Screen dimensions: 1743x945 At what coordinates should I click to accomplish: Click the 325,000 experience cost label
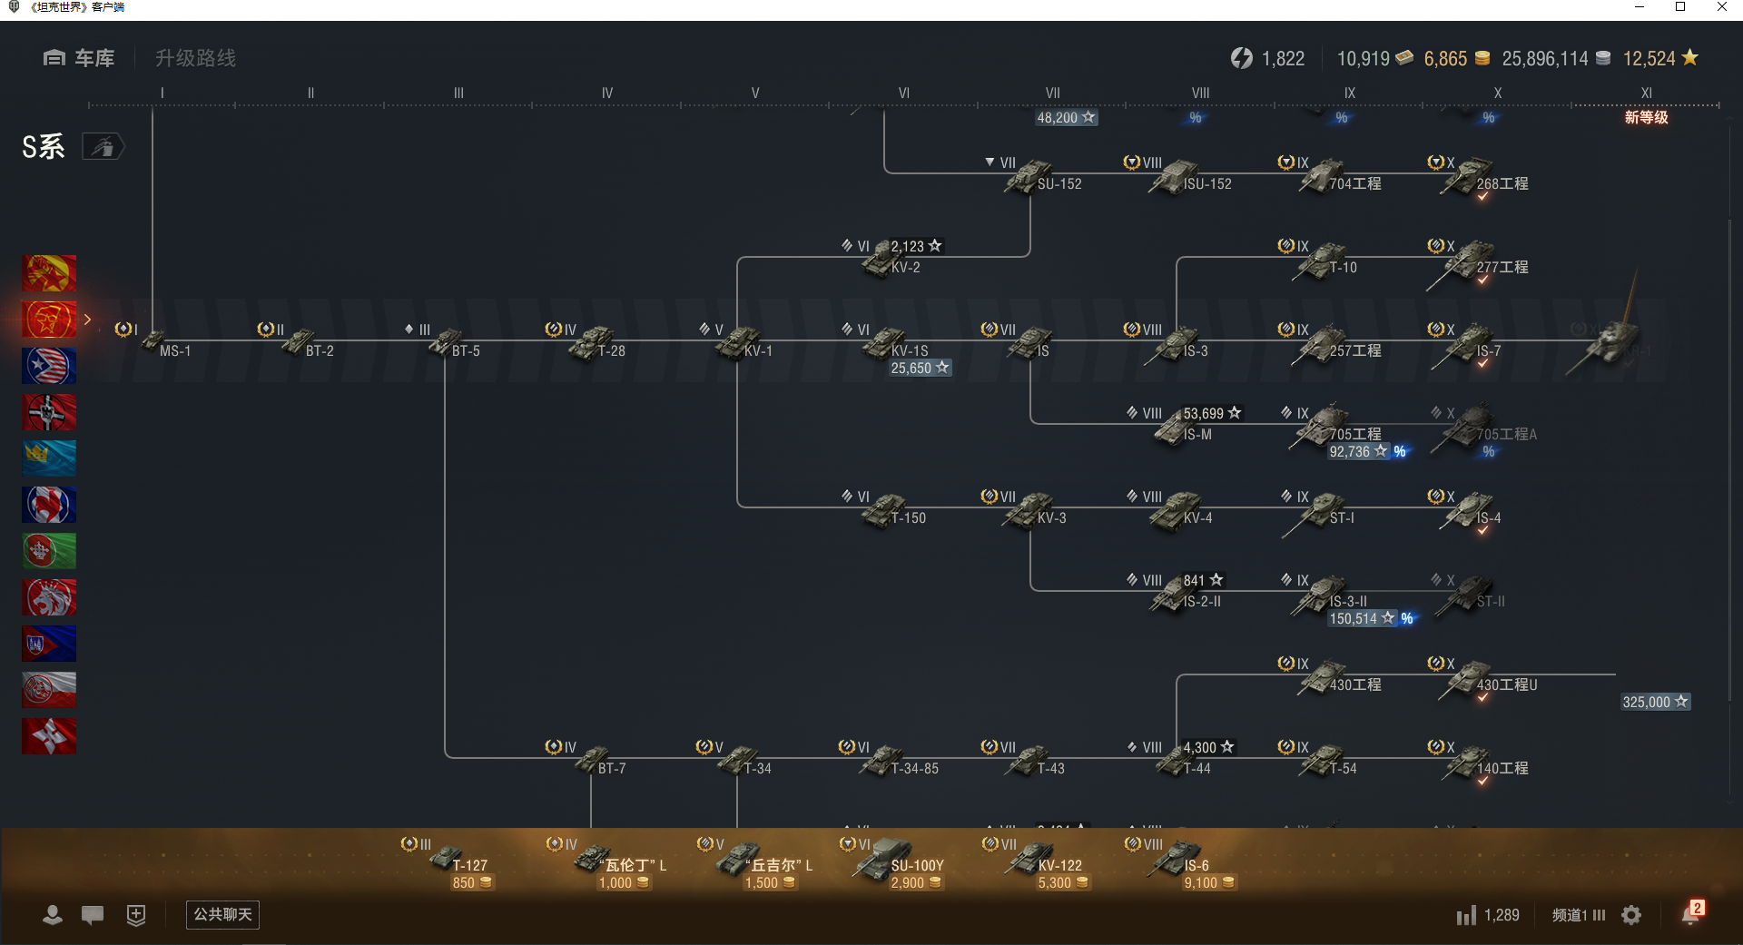click(x=1656, y=702)
